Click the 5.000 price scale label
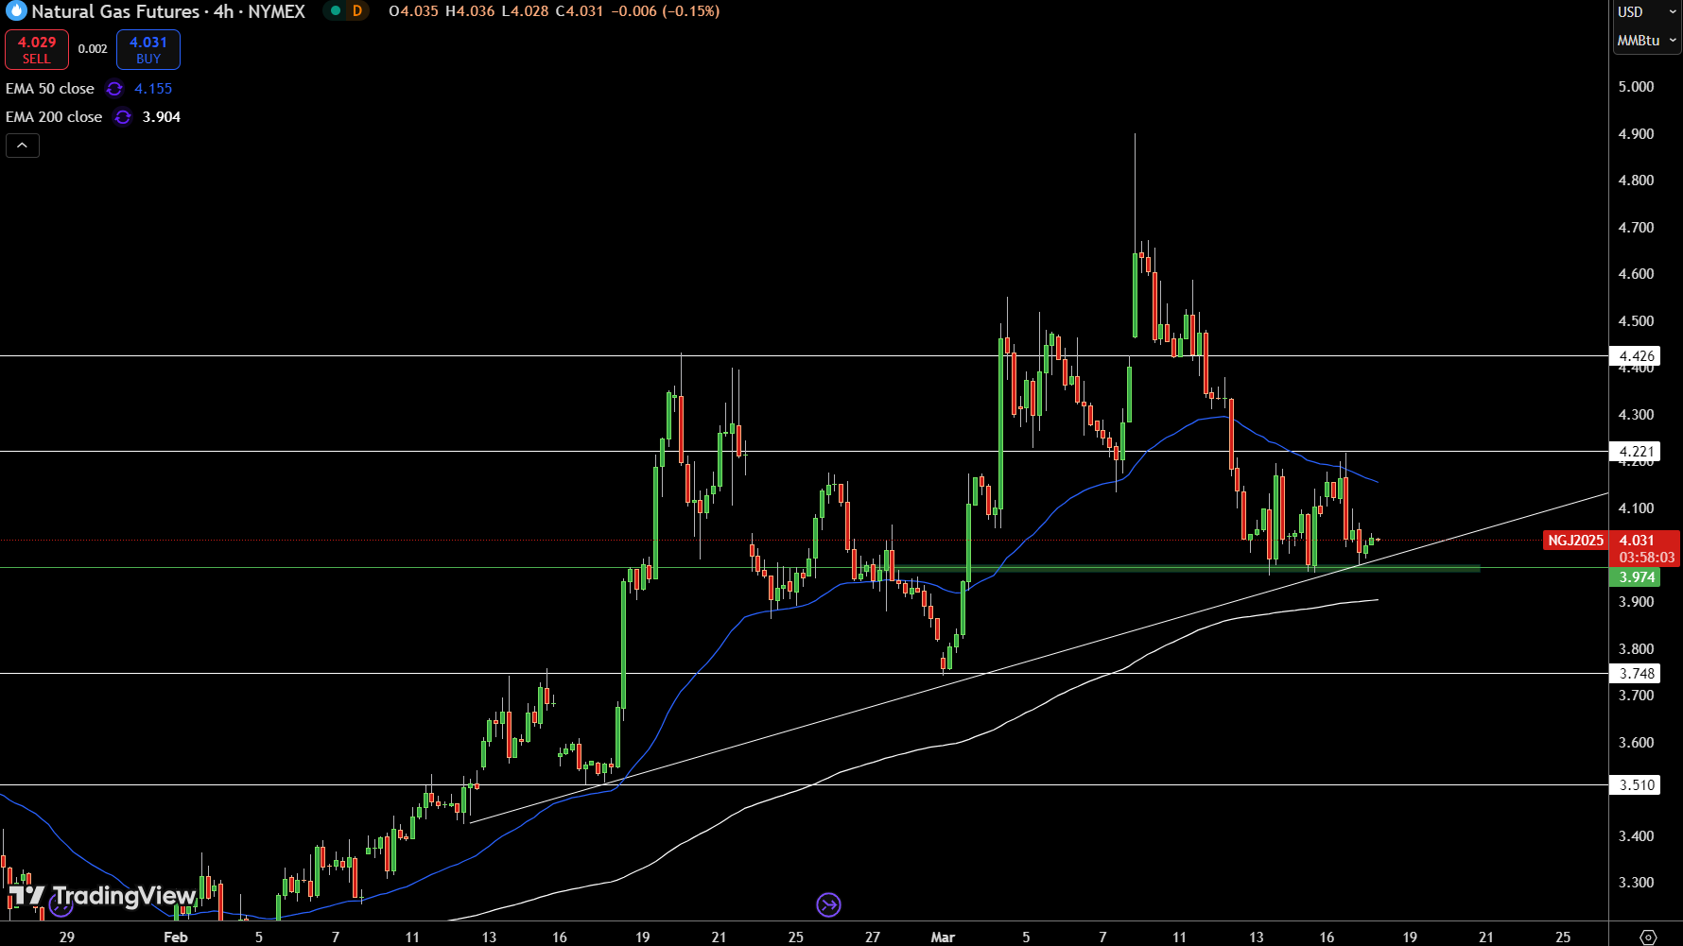The image size is (1683, 946). [x=1637, y=87]
